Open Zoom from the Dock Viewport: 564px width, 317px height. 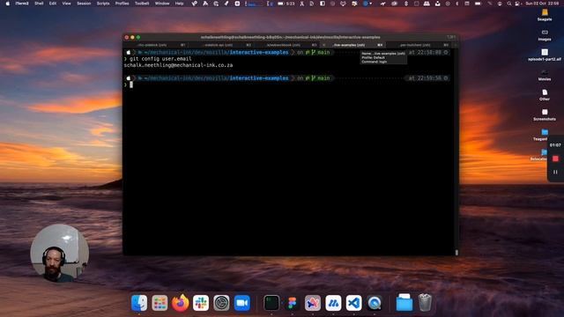click(x=242, y=303)
